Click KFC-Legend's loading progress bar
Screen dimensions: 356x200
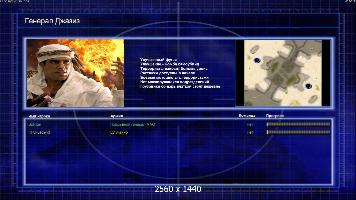click(x=298, y=132)
